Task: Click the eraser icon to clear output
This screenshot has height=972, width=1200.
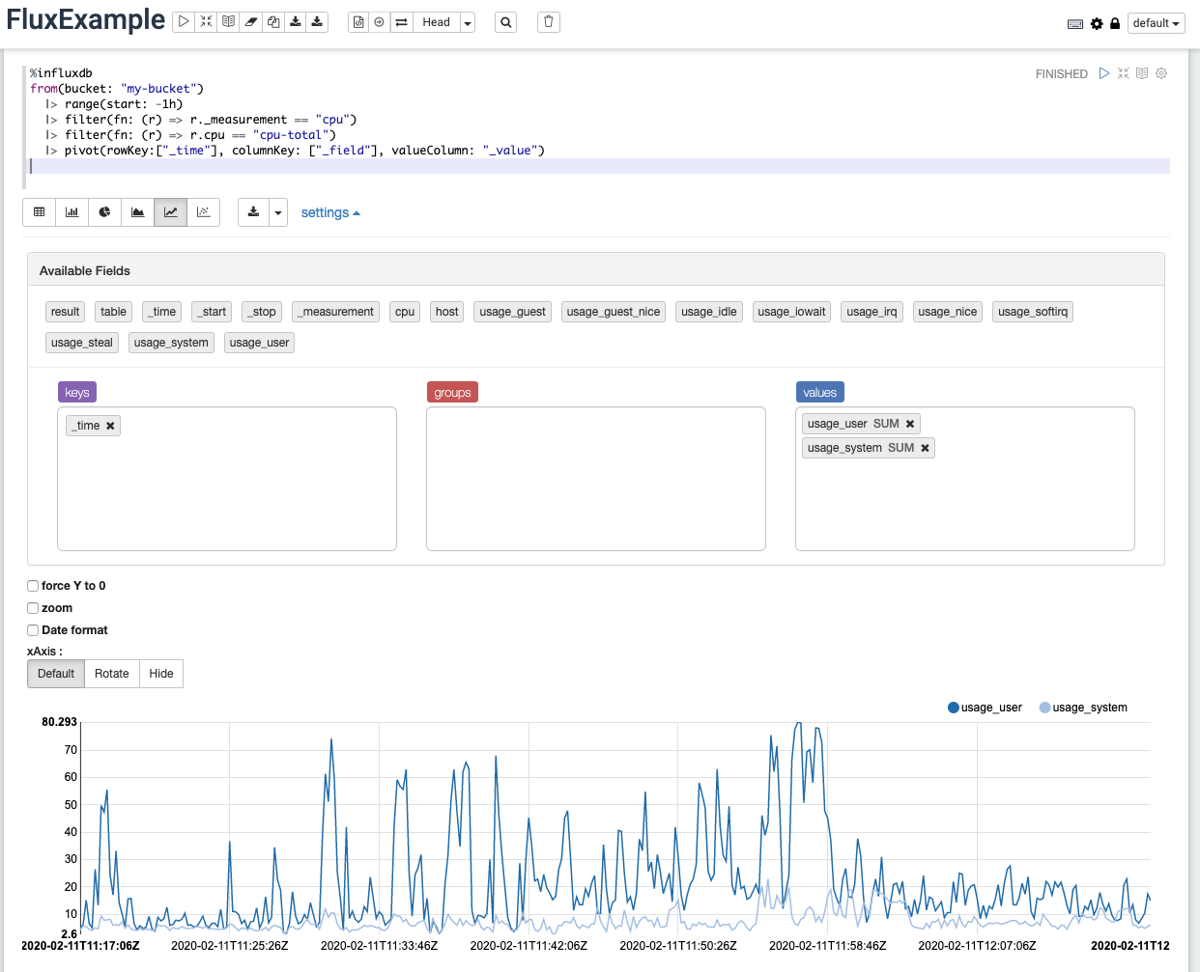Action: [x=251, y=22]
